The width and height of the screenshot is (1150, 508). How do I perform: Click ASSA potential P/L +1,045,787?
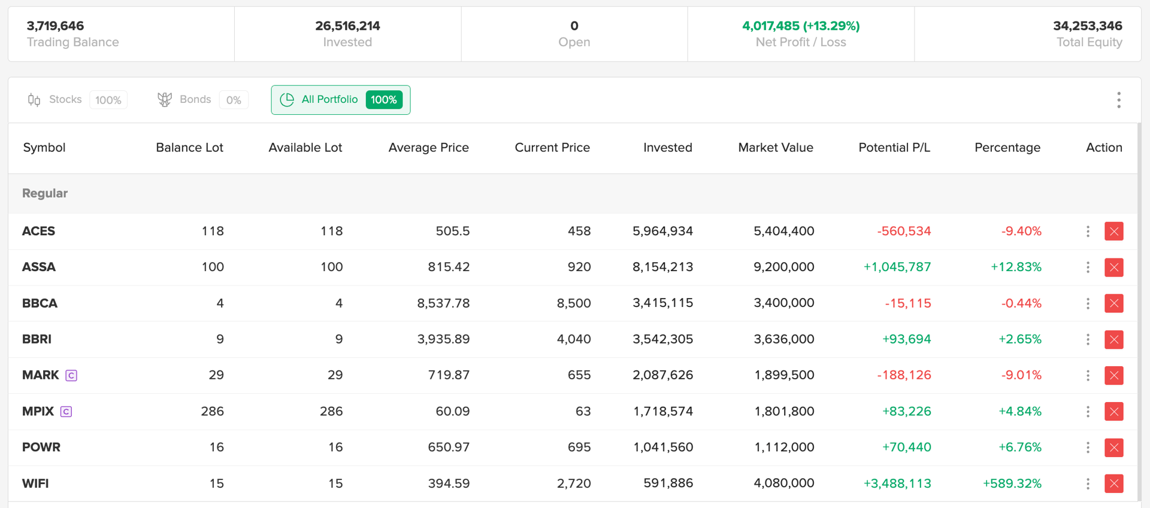897,267
